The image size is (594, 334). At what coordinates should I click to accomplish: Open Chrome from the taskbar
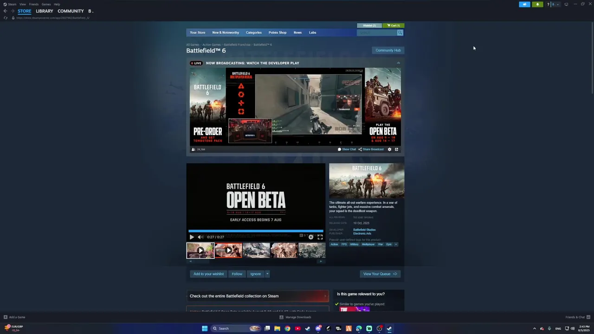coord(287,328)
